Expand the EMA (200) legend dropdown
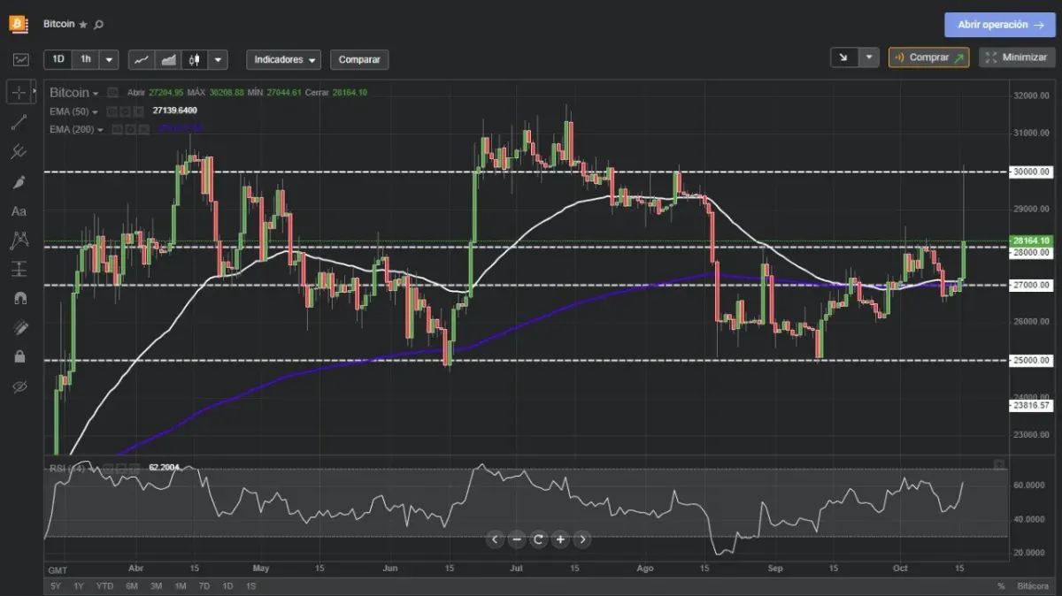The width and height of the screenshot is (1062, 596). point(100,129)
